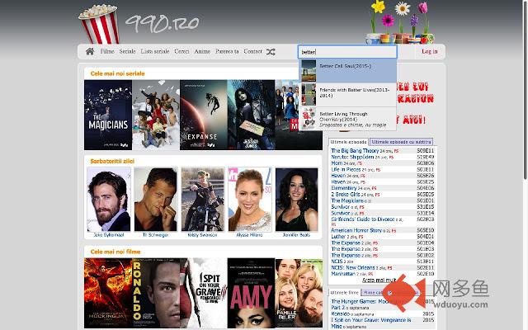Open the page's vertical scrollbar thumb

(x=526, y=90)
